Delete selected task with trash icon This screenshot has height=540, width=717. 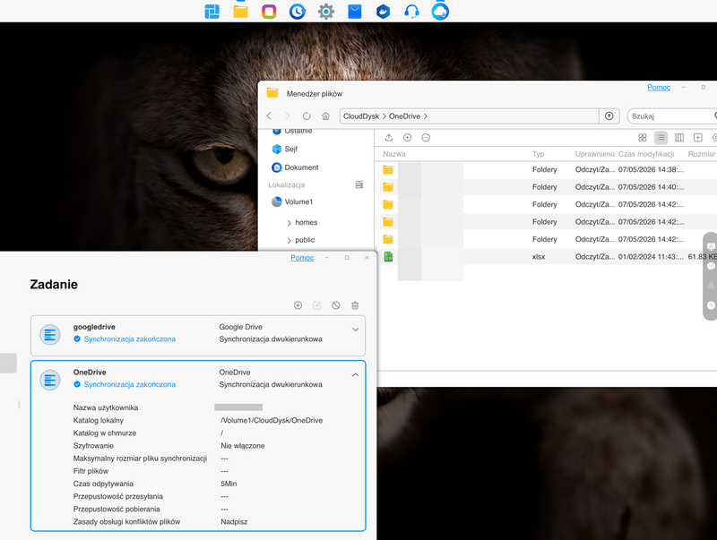(x=355, y=305)
